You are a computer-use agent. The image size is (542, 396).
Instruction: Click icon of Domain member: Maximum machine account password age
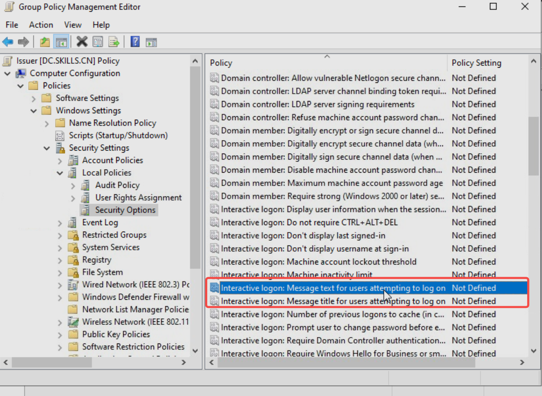pos(214,183)
